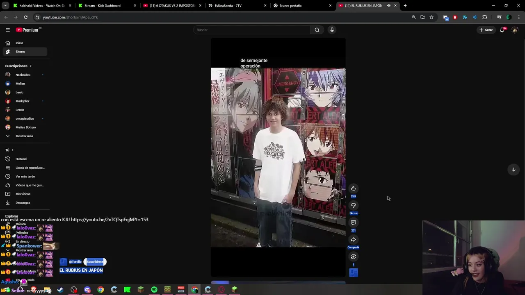Viewport: 525px width, 295px height.
Task: Open Opera from the taskbar
Action: (x=221, y=290)
